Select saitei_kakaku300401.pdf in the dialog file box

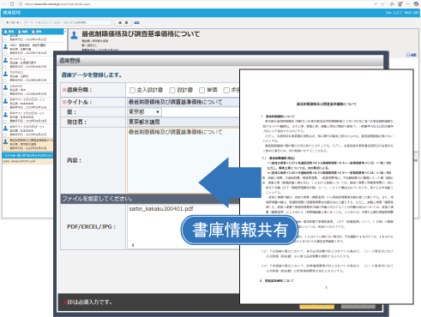(x=161, y=209)
